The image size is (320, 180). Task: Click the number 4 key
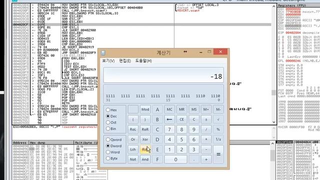click(169, 139)
